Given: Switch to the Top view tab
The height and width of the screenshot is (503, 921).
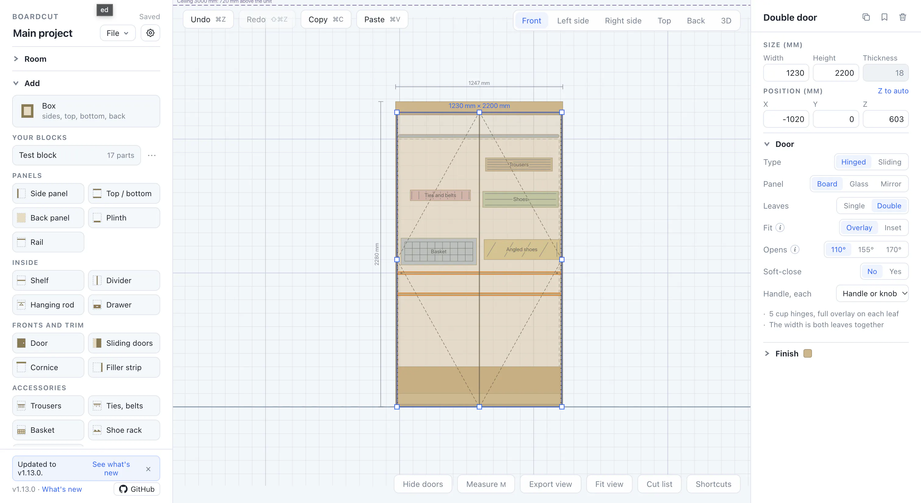Looking at the screenshot, I should [664, 20].
